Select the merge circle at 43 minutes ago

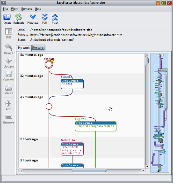(49, 107)
